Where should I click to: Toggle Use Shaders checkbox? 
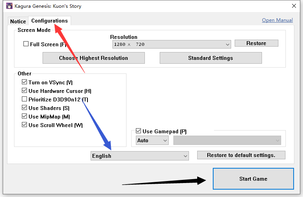[x=25, y=108]
